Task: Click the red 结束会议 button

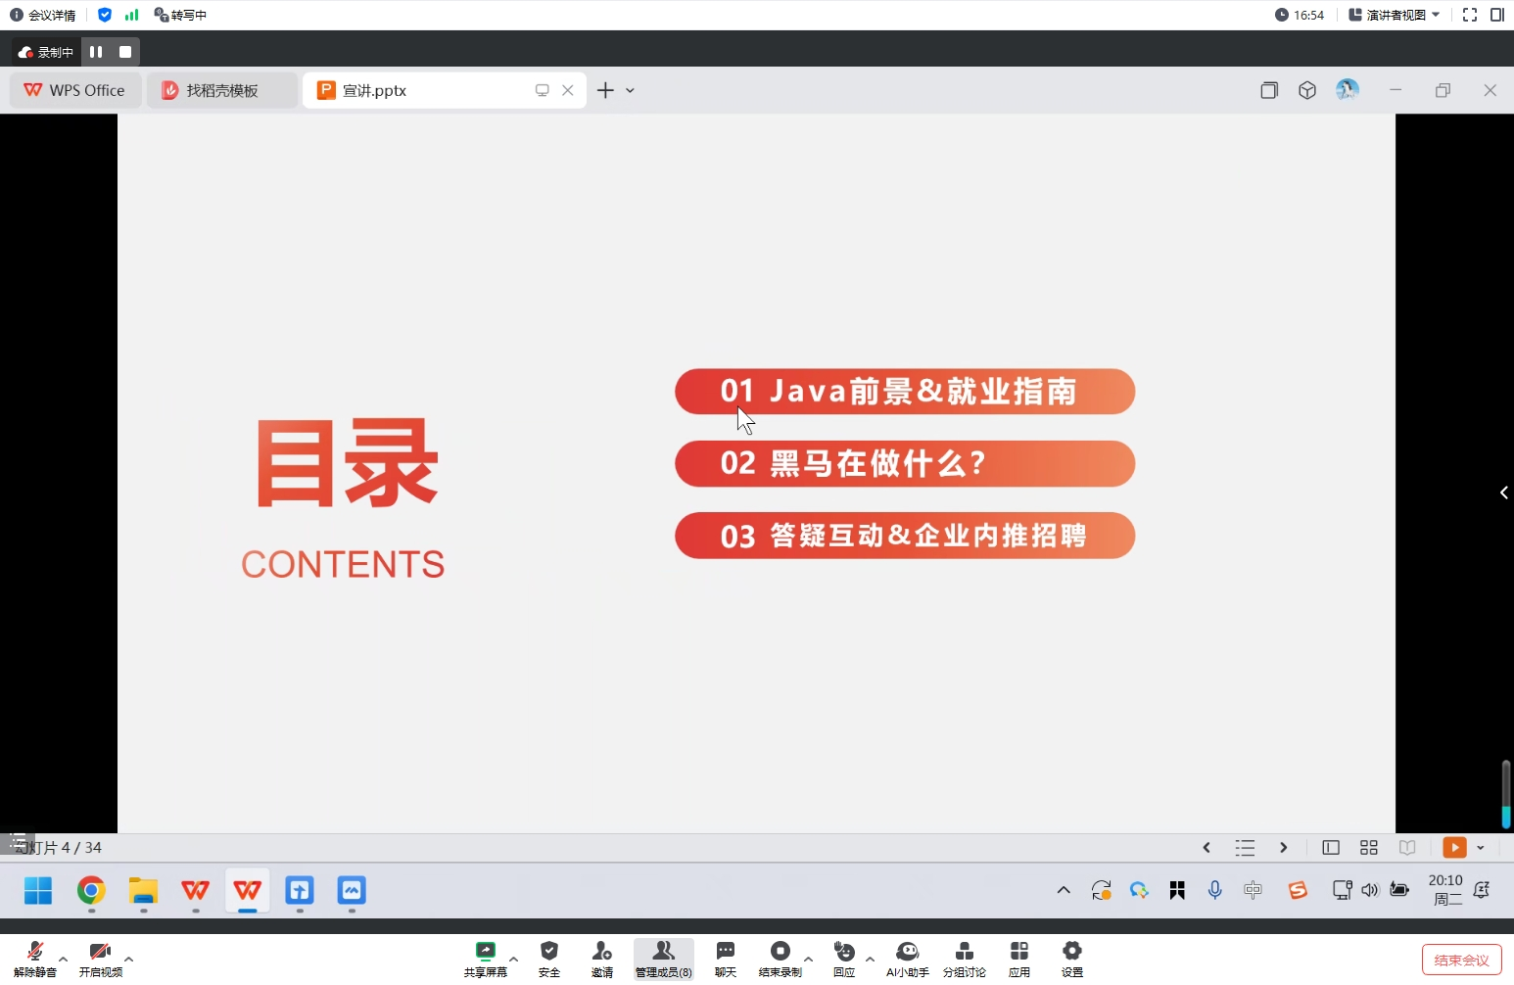Action: click(x=1461, y=960)
